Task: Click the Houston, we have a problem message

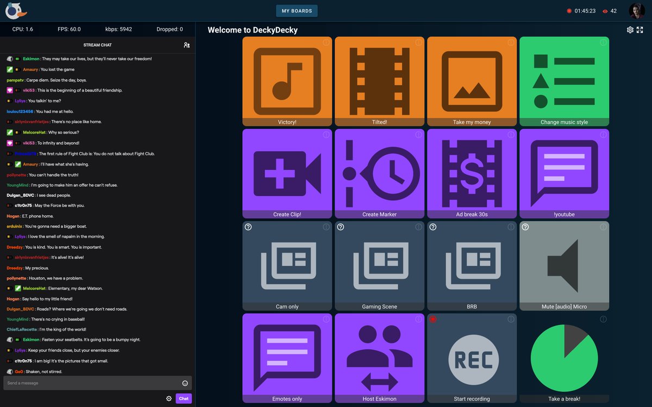Action: pos(56,278)
